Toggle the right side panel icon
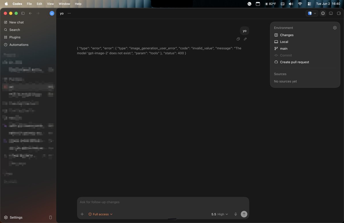Viewport: 344px width, 223px height. click(x=339, y=13)
